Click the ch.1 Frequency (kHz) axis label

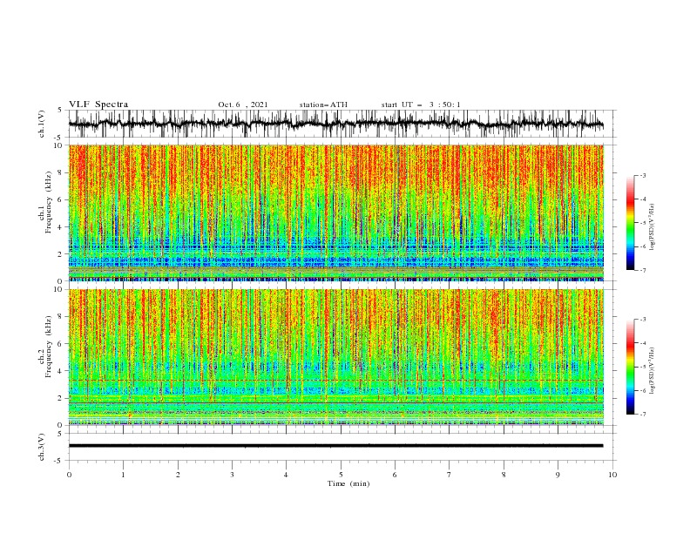(45, 200)
